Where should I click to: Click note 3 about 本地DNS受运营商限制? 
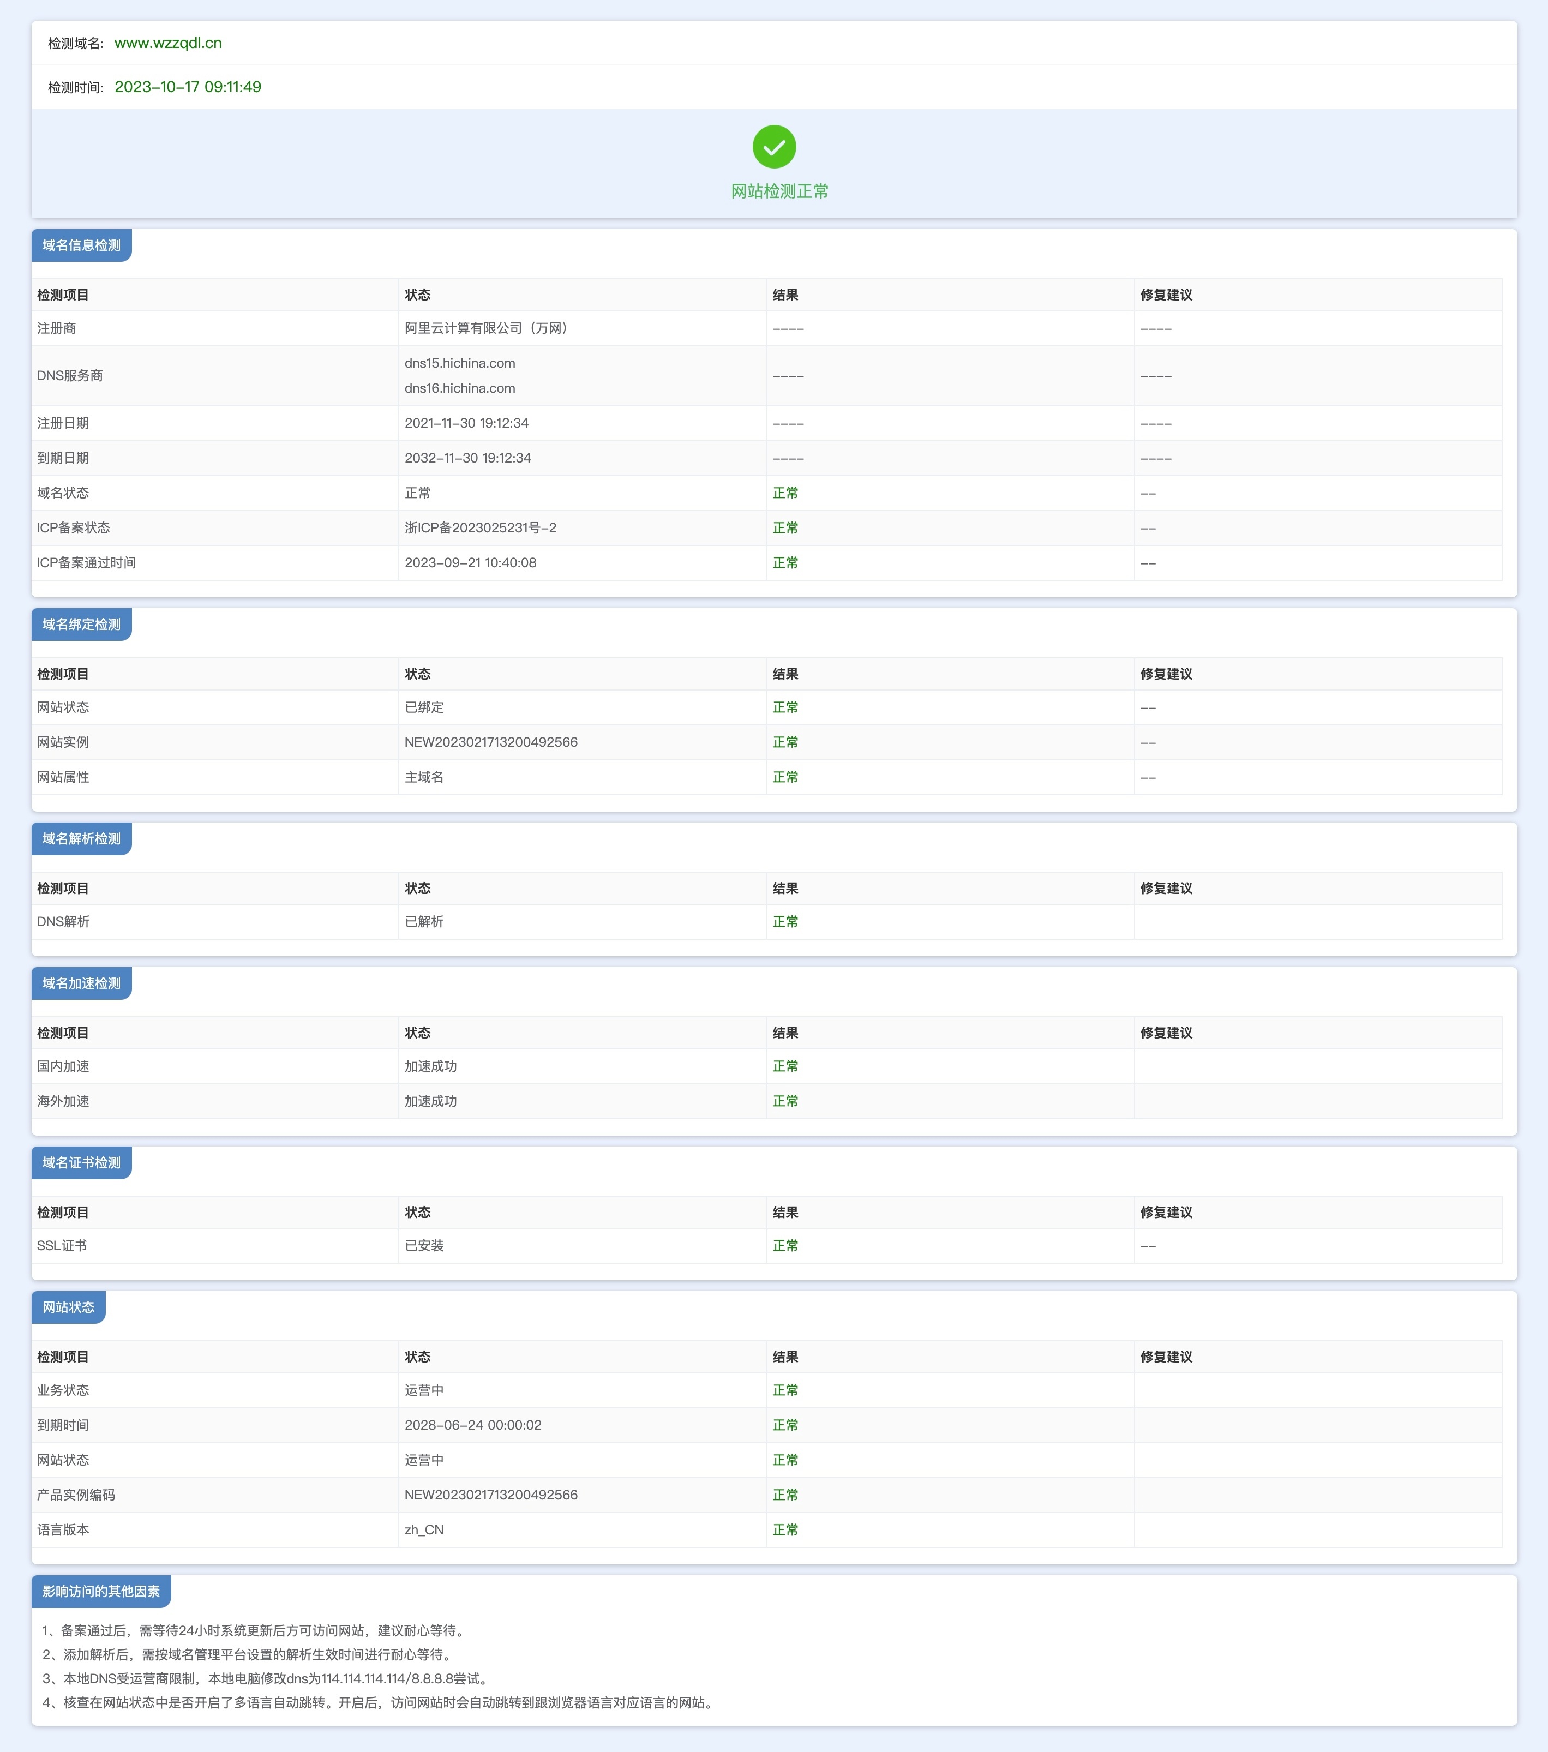coord(267,1678)
